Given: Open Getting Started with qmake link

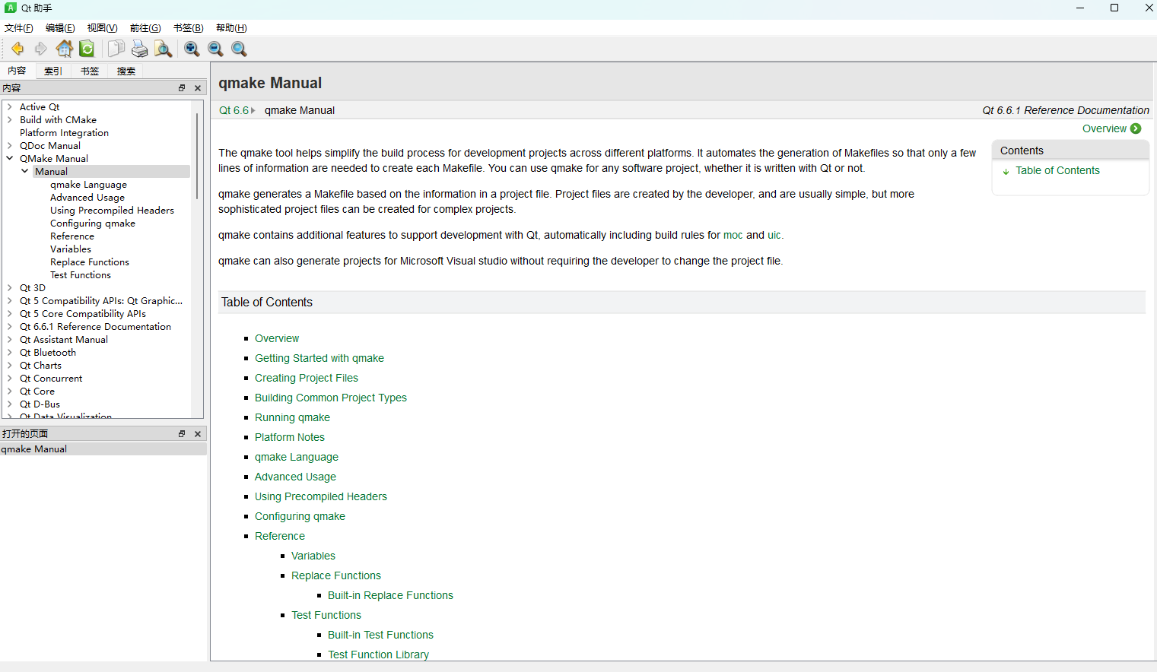Looking at the screenshot, I should [319, 358].
